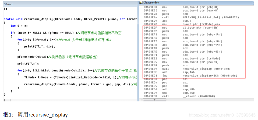The height and width of the screenshot is (120, 258).
Task: Click the Disassembly horizontal scrollbar thumb
Action: coord(155,100)
